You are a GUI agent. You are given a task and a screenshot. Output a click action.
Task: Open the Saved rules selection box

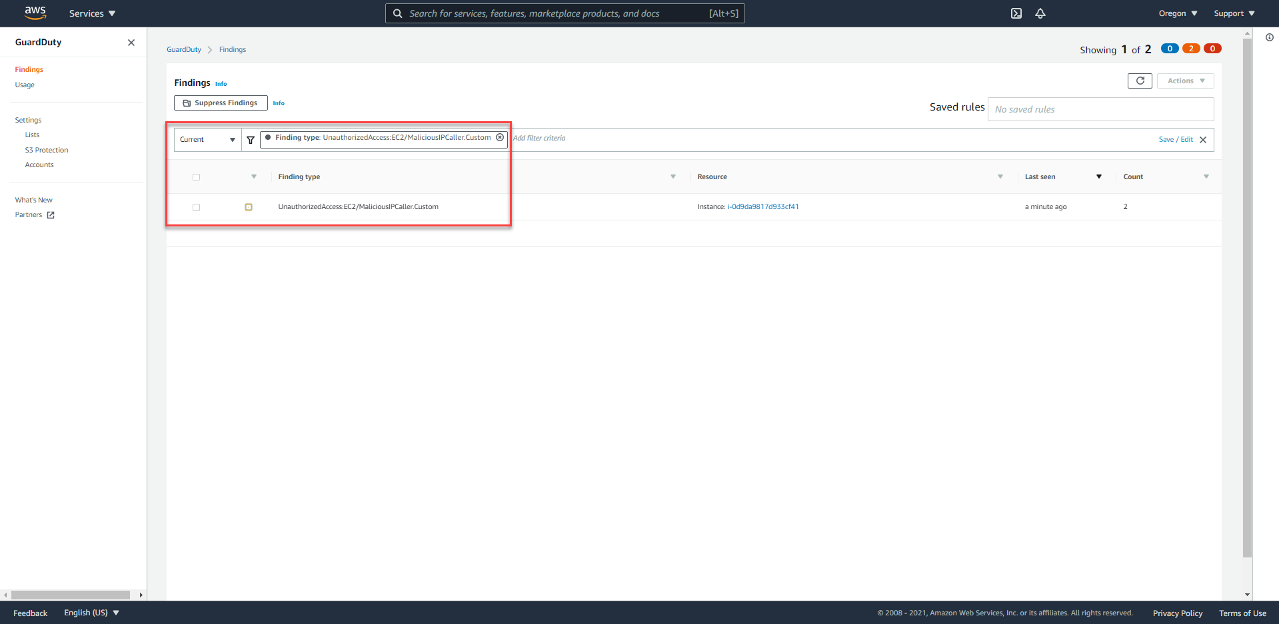[x=1100, y=109]
